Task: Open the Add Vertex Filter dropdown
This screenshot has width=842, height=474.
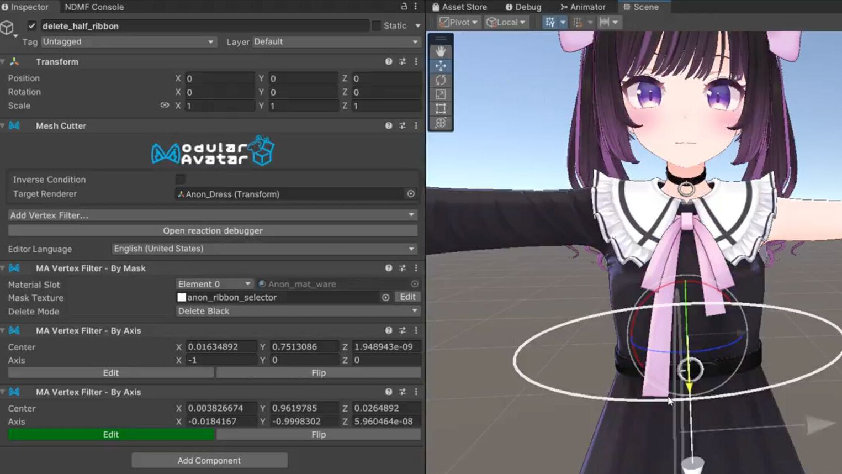Action: coord(213,215)
